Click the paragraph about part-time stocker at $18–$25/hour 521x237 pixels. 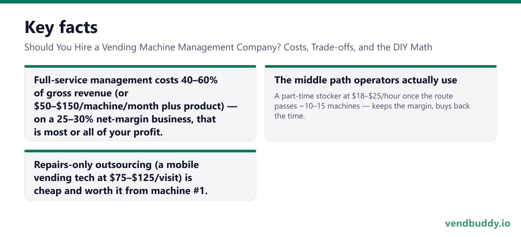point(372,106)
